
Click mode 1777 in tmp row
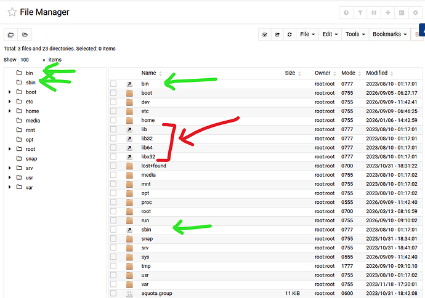[x=347, y=266]
